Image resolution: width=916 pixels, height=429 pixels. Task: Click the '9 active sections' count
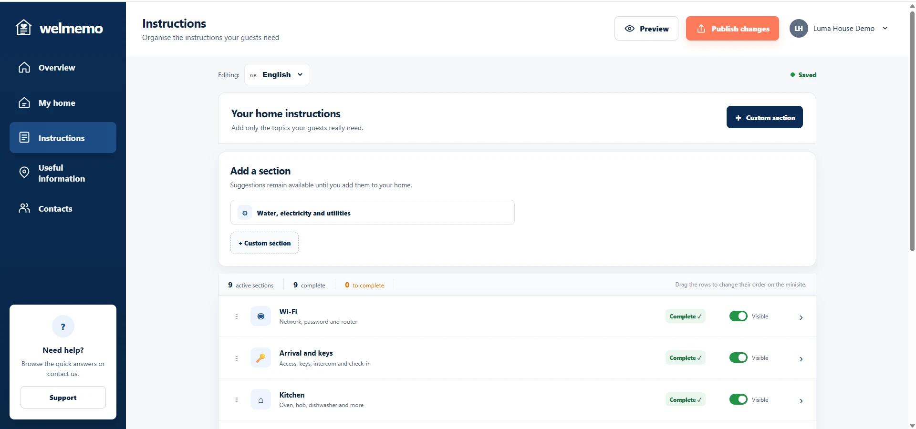[x=251, y=285]
